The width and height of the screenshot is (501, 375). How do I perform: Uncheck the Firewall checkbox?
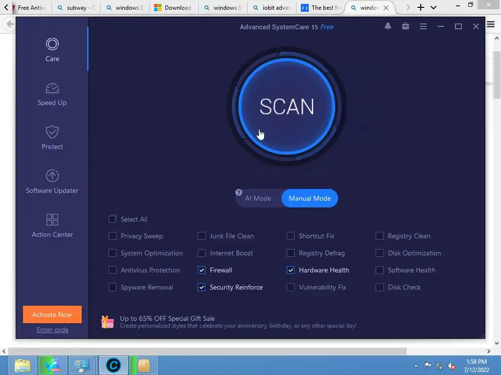[201, 270]
